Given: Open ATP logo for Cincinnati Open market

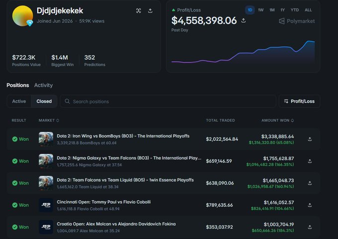Looking at the screenshot, I should [46, 205].
